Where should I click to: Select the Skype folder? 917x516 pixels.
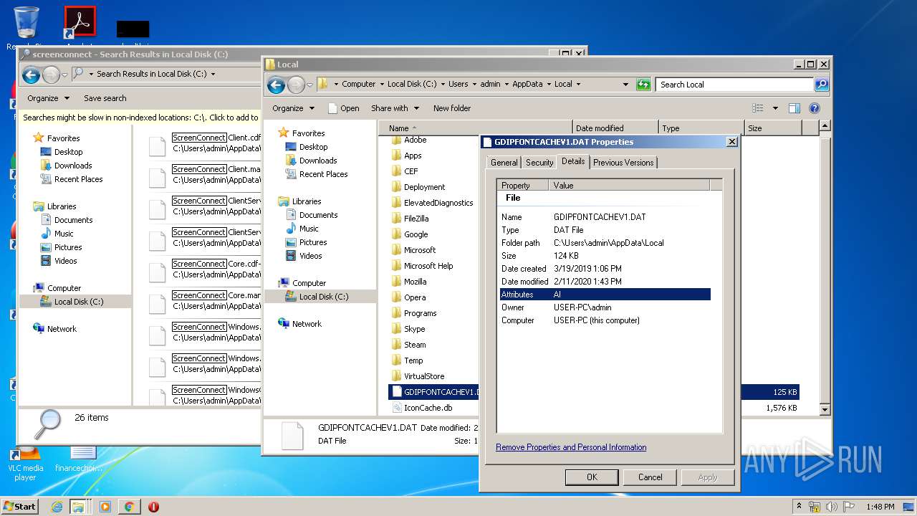pyautogui.click(x=414, y=329)
